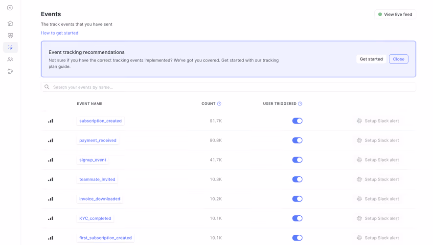Click the Slack icon in the teammate_invited row
Viewport: 433px width, 245px height.
359,180
